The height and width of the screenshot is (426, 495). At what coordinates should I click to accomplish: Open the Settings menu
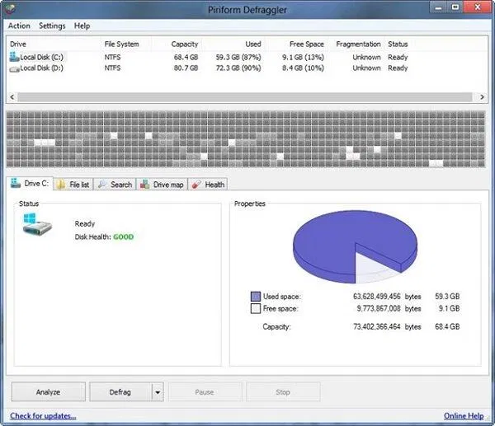click(x=52, y=26)
